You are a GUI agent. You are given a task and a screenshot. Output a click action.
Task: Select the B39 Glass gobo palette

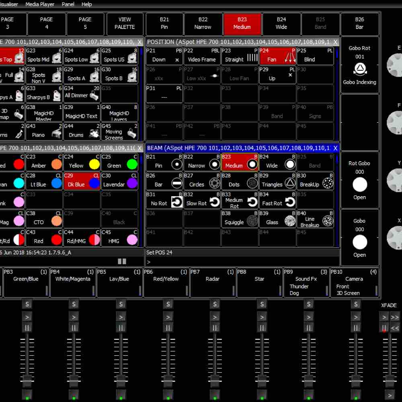[x=277, y=219]
